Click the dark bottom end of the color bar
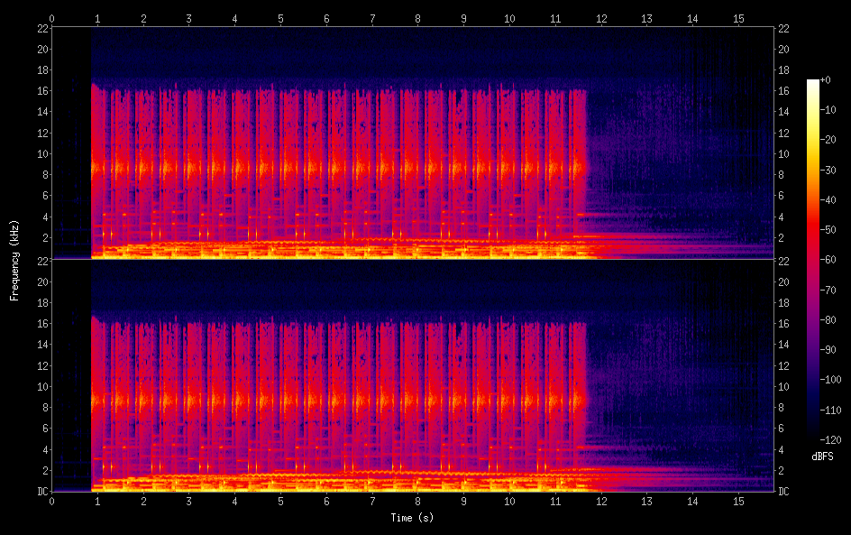 coord(813,437)
